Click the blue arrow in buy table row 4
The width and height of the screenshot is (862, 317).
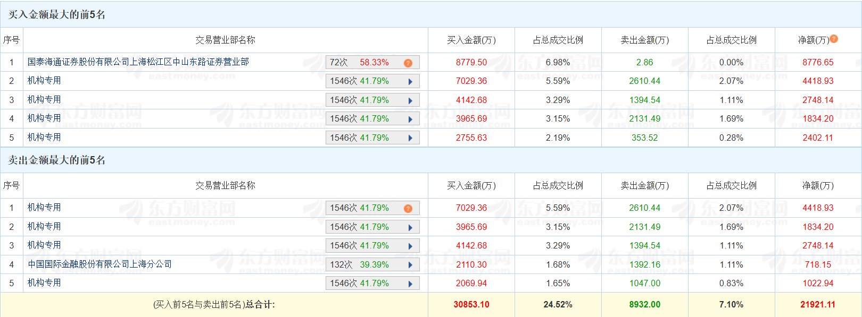pos(410,119)
